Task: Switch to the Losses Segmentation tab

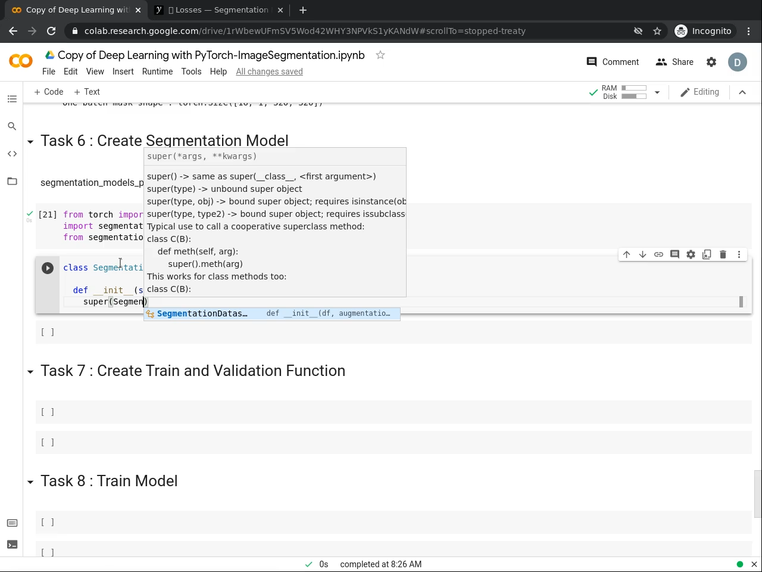Action: click(x=217, y=10)
